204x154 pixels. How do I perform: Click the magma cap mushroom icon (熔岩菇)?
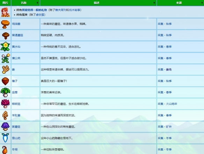[x=5, y=104]
